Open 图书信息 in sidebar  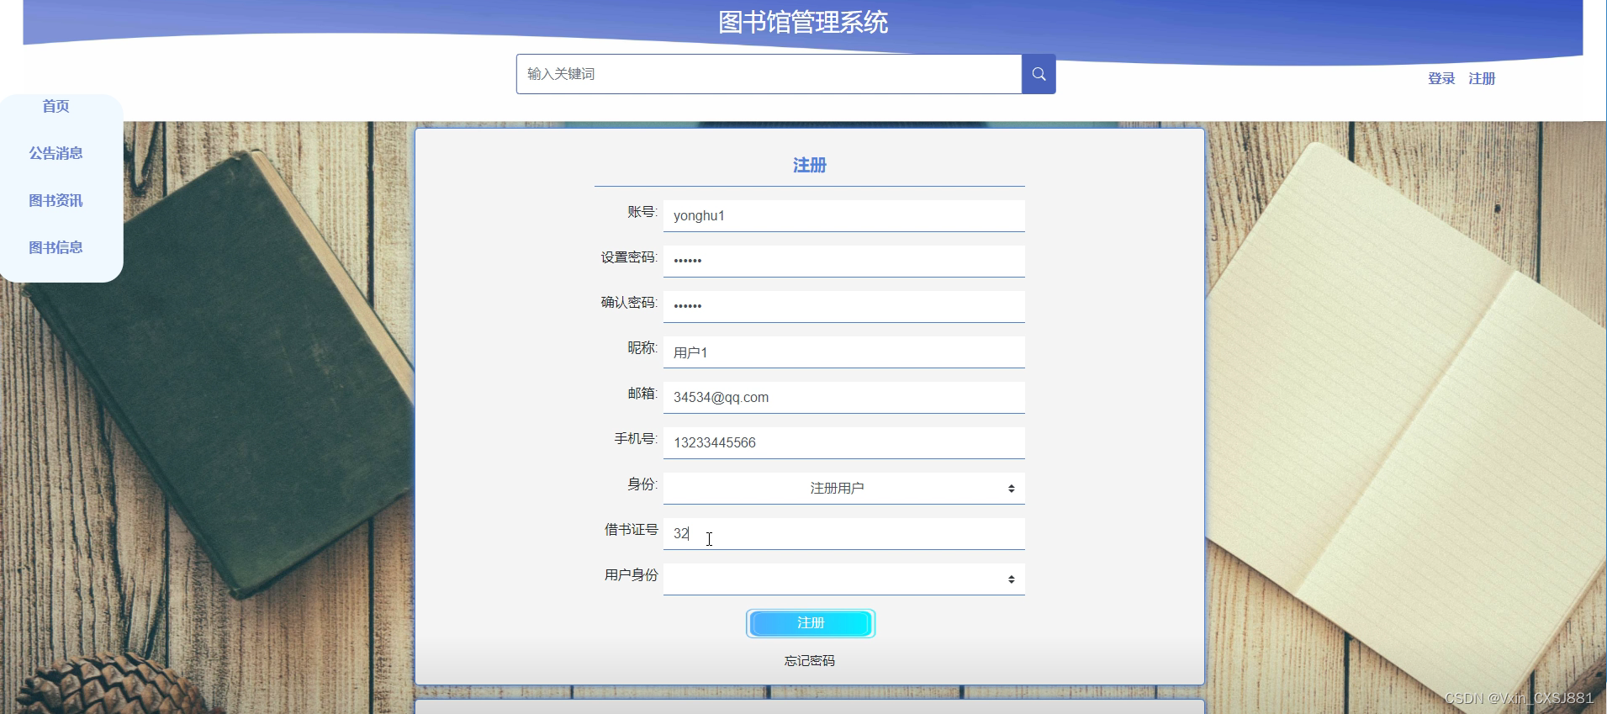click(x=56, y=247)
